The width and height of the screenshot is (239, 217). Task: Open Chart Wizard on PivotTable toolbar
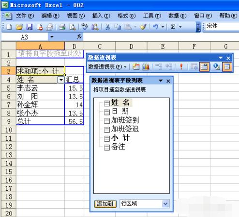click(x=146, y=67)
